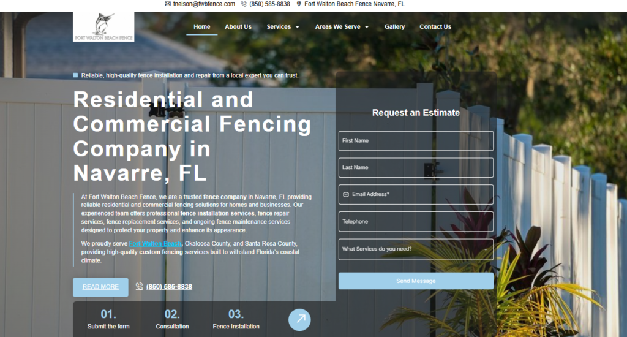Image resolution: width=627 pixels, height=337 pixels.
Task: Open the What Services do you need dropdown
Action: (x=416, y=249)
